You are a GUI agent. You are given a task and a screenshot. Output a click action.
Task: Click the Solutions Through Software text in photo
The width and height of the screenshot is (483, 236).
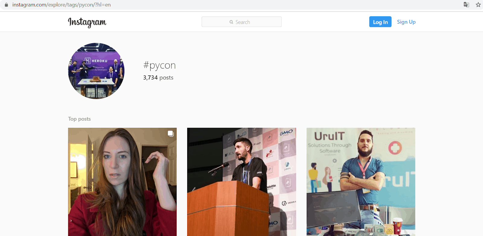pos(330,148)
